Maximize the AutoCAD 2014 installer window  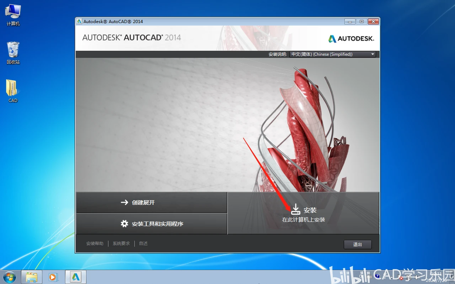[x=361, y=21]
